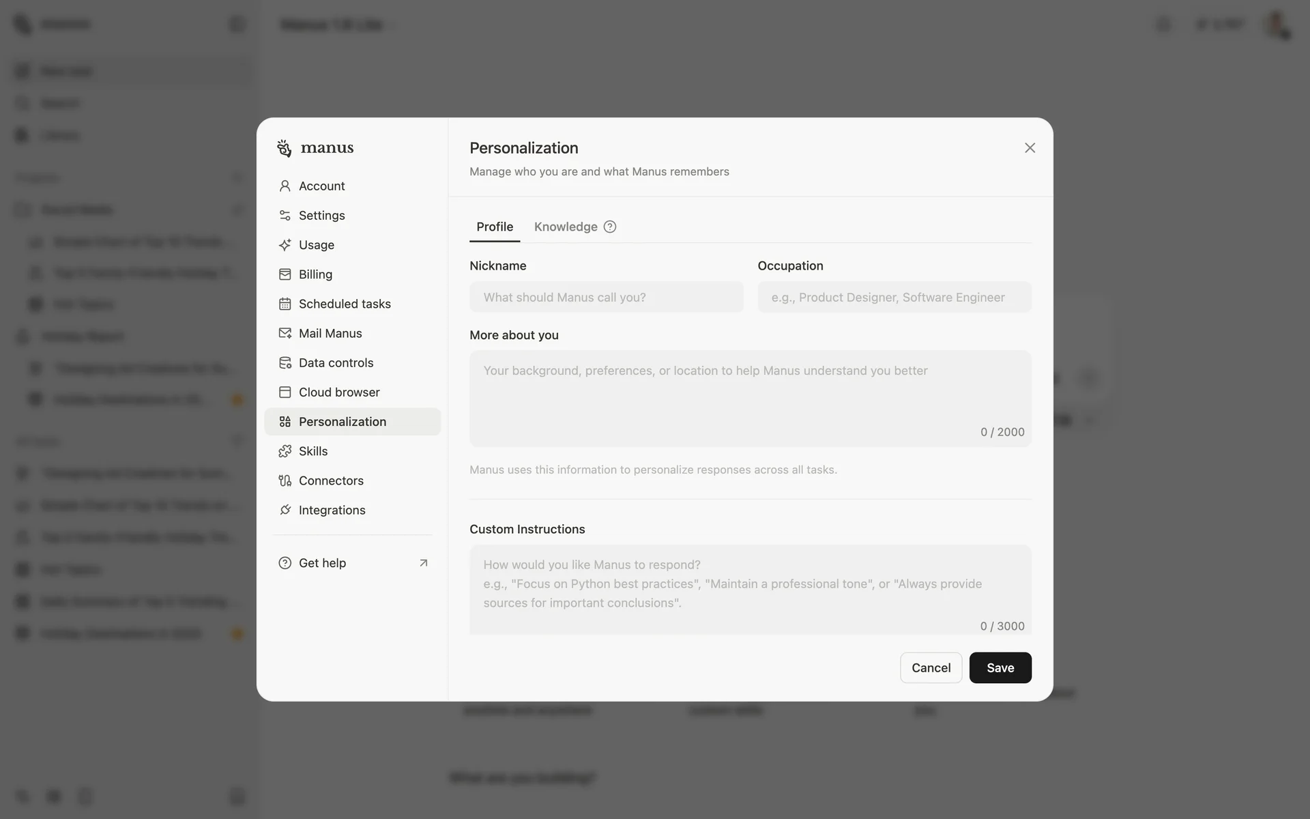Click the Mail Manus envelope icon
This screenshot has height=819, width=1310.
point(285,333)
